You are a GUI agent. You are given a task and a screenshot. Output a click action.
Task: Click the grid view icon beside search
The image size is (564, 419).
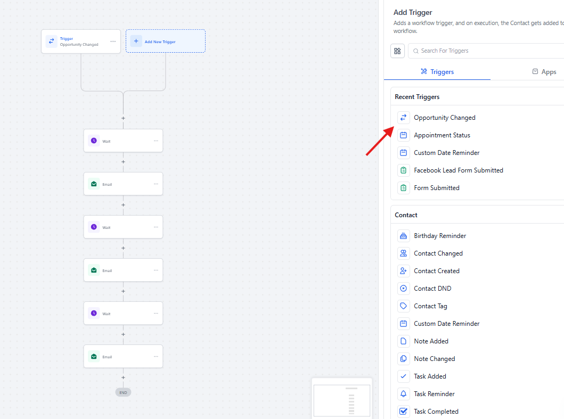(x=397, y=51)
